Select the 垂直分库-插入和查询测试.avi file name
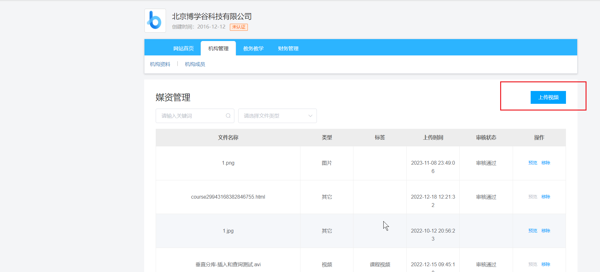 228,265
